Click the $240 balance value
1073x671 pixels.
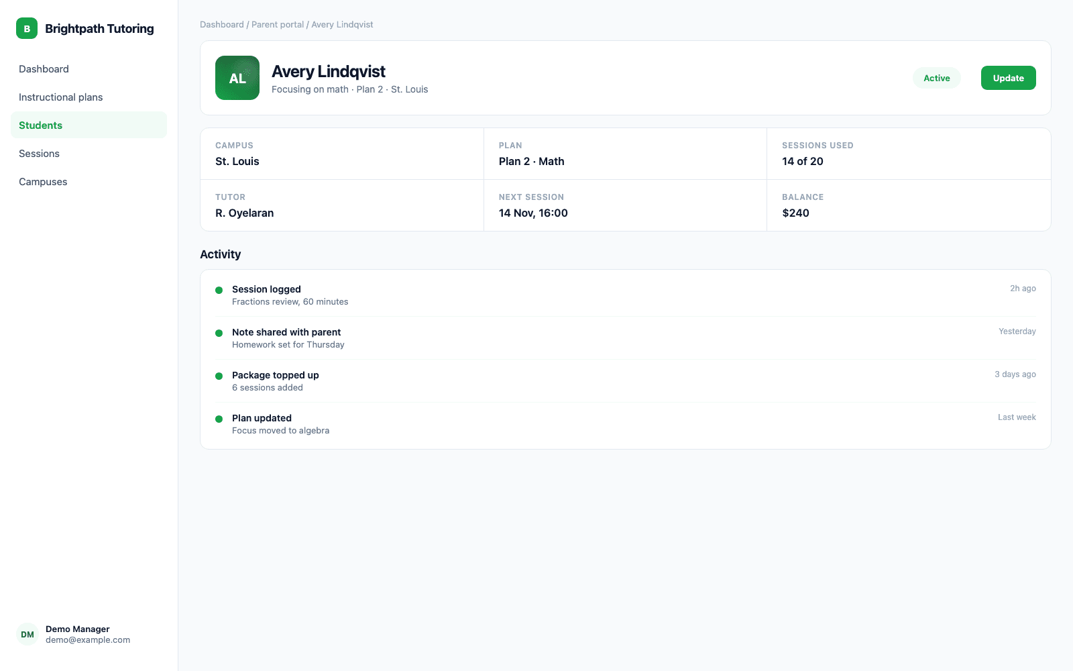tap(795, 213)
